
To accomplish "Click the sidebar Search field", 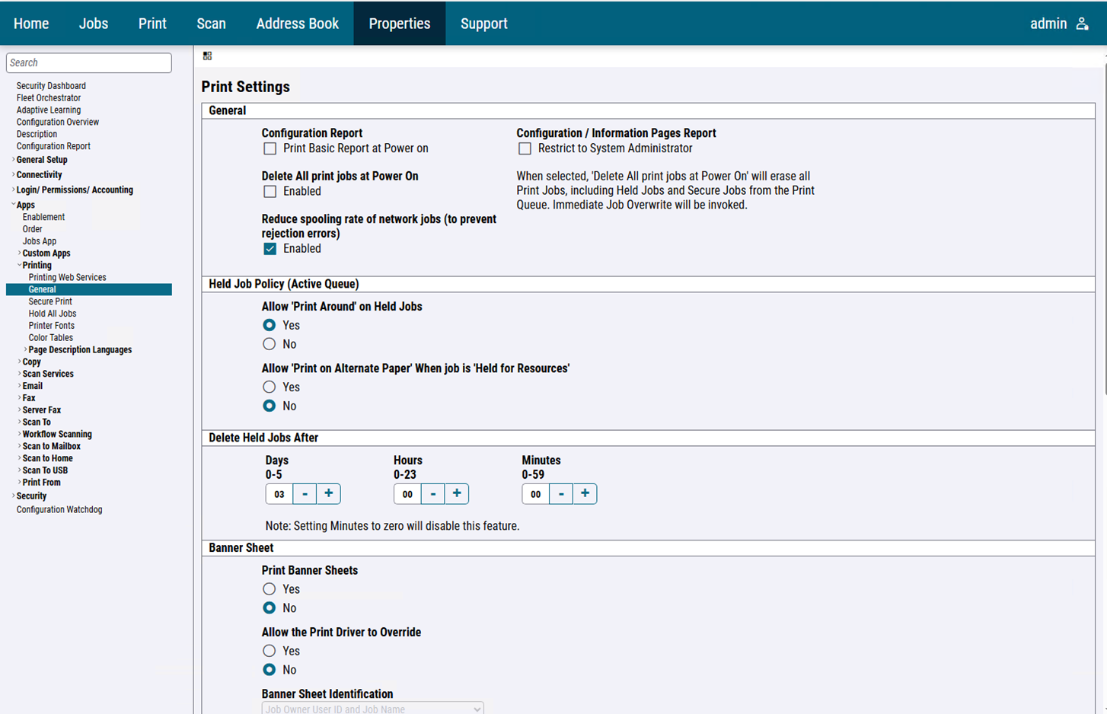I will click(88, 62).
